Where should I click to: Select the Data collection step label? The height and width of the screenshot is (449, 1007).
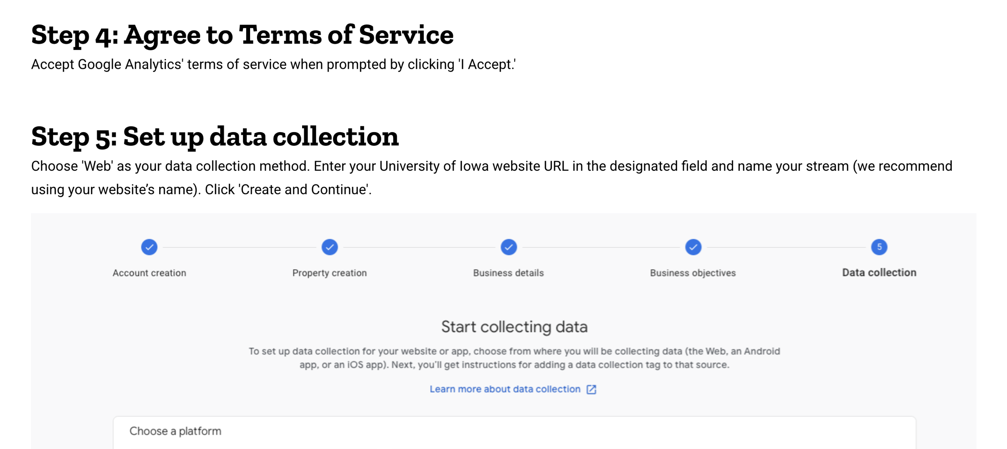tap(879, 273)
